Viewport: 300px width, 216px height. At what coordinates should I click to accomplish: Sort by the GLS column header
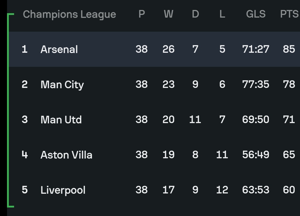(256, 14)
